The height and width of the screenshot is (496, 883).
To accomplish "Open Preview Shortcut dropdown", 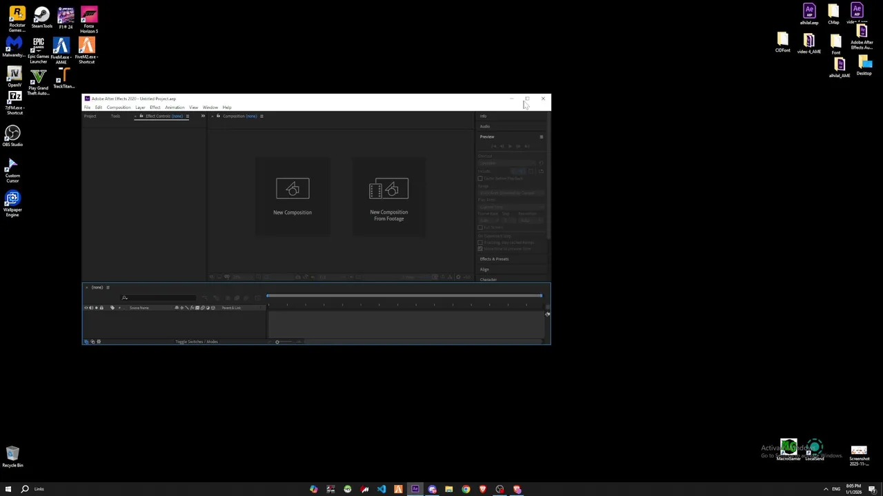I will [x=507, y=163].
